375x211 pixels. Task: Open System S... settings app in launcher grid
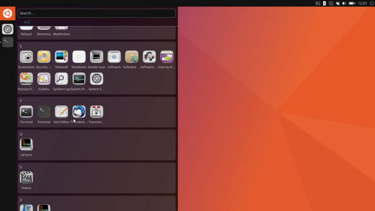(96, 79)
